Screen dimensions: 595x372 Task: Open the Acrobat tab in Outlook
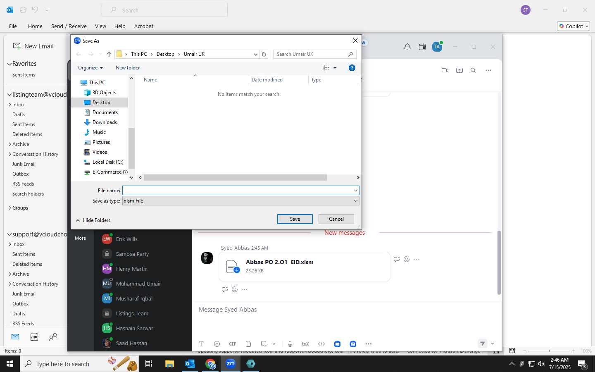(x=144, y=26)
